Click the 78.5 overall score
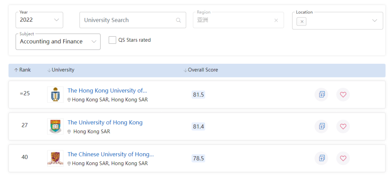Viewport: 392px width, 179px height. (x=198, y=159)
